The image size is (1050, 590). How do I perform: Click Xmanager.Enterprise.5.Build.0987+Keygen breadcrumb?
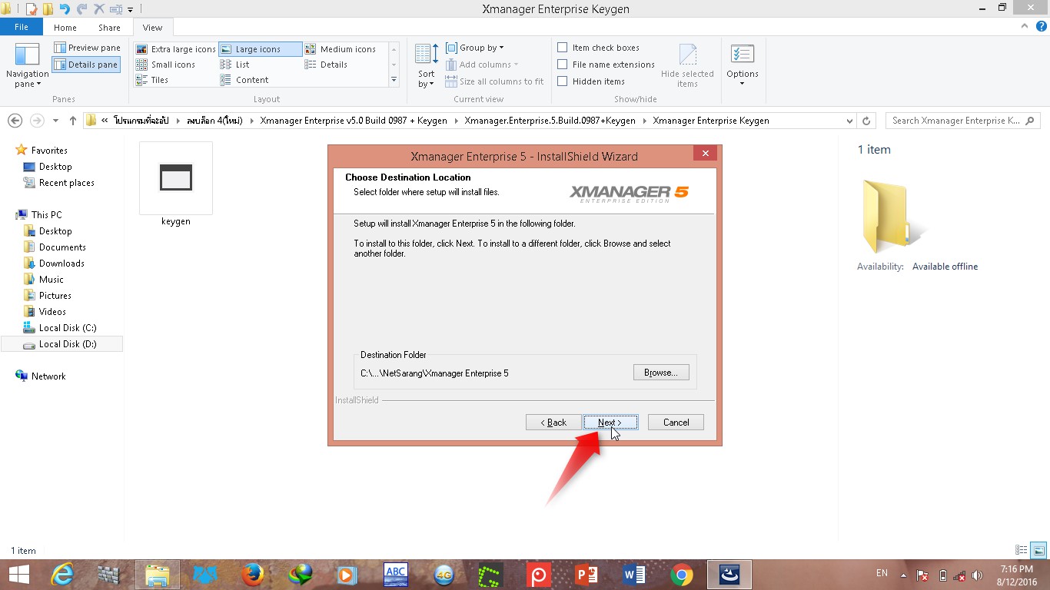(x=550, y=121)
